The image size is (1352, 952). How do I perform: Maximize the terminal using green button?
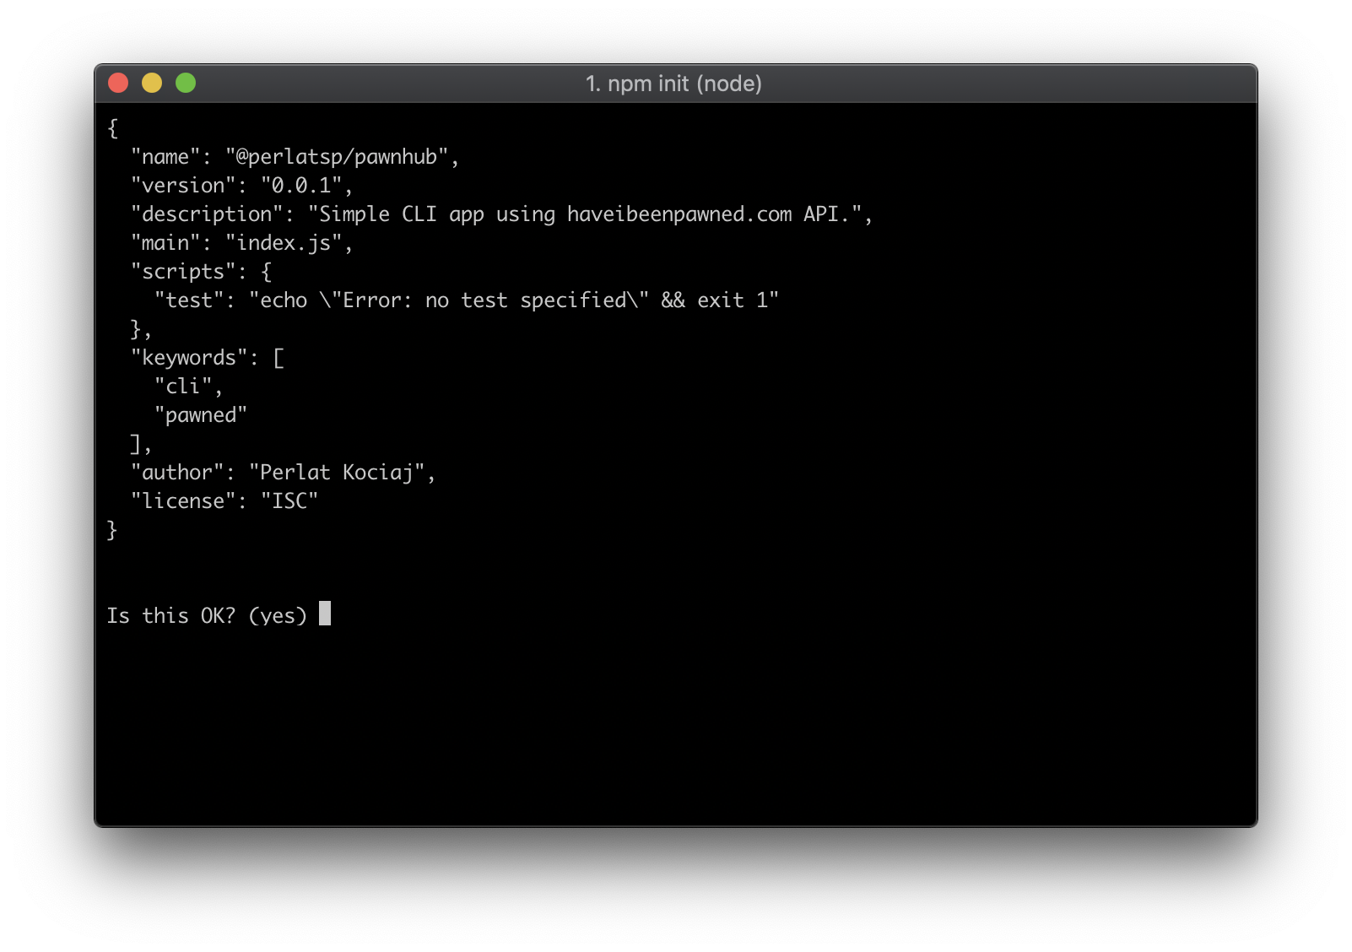(x=186, y=83)
